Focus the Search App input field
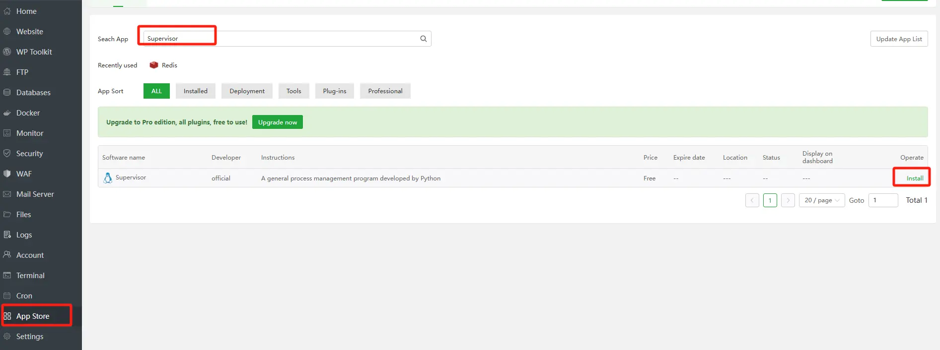 pos(287,39)
